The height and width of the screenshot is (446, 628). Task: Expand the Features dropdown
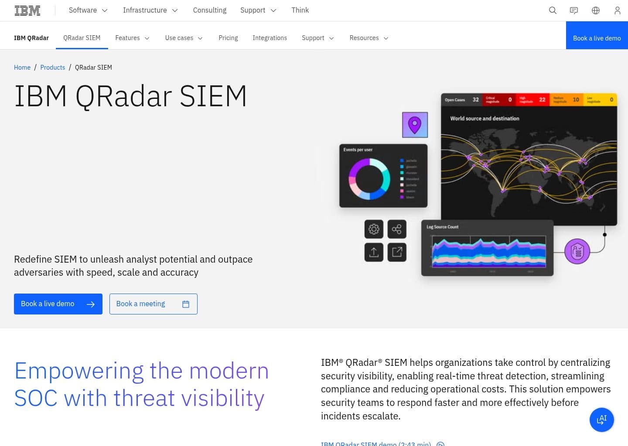(x=132, y=38)
